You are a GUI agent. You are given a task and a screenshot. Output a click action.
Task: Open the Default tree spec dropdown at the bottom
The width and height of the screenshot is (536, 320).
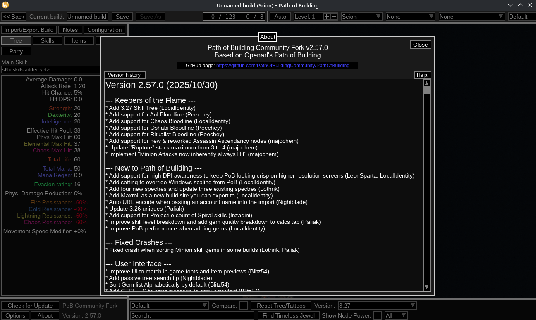[170, 306]
